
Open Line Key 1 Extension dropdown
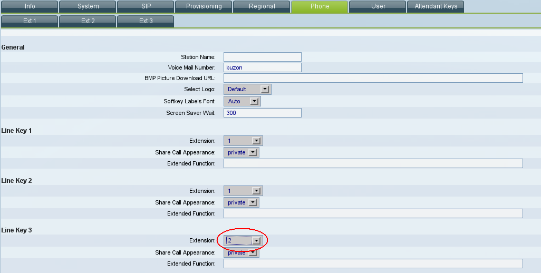coord(243,141)
